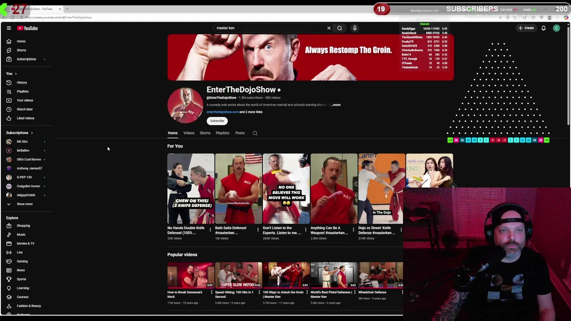Click the browser address bar URL
This screenshot has width=571, height=321.
click(x=58, y=17)
